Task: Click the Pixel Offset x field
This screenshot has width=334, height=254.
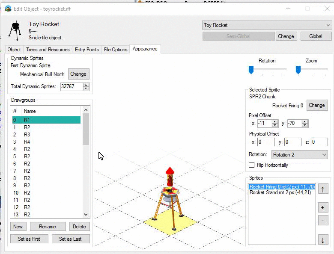Action: (x=265, y=124)
